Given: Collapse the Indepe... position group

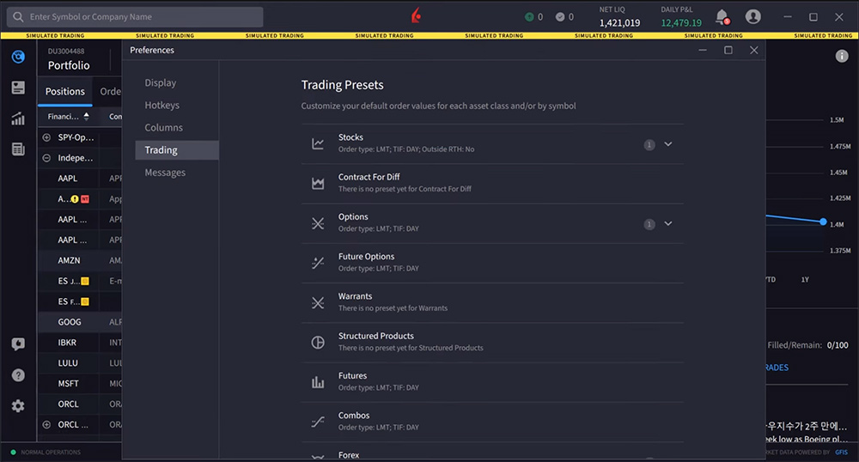Looking at the screenshot, I should [46, 158].
